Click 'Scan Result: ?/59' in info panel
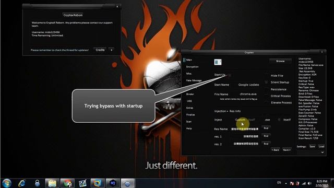This screenshot has width=334, height=188. pyautogui.click(x=308, y=138)
